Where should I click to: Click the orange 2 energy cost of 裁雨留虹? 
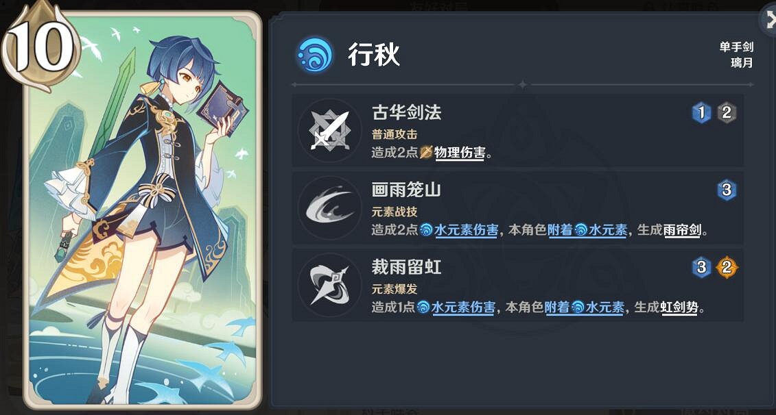tap(727, 268)
